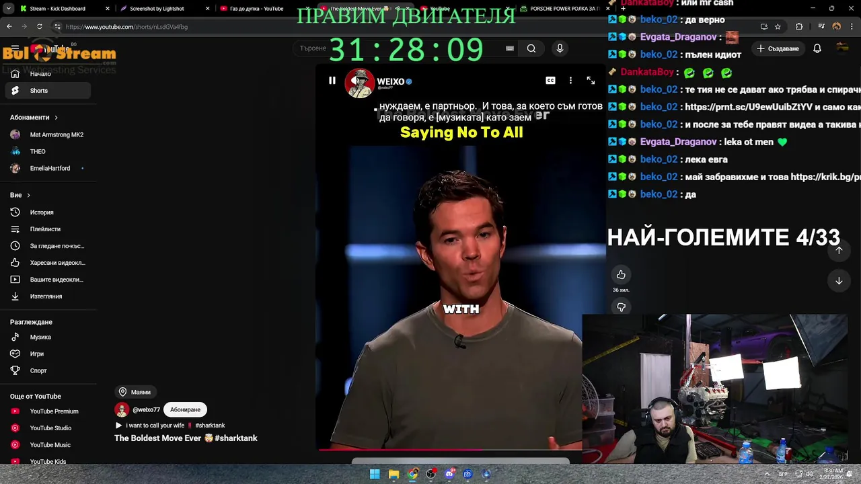The width and height of the screenshot is (861, 484).
Task: Open YouTube Music link
Action: click(47, 445)
